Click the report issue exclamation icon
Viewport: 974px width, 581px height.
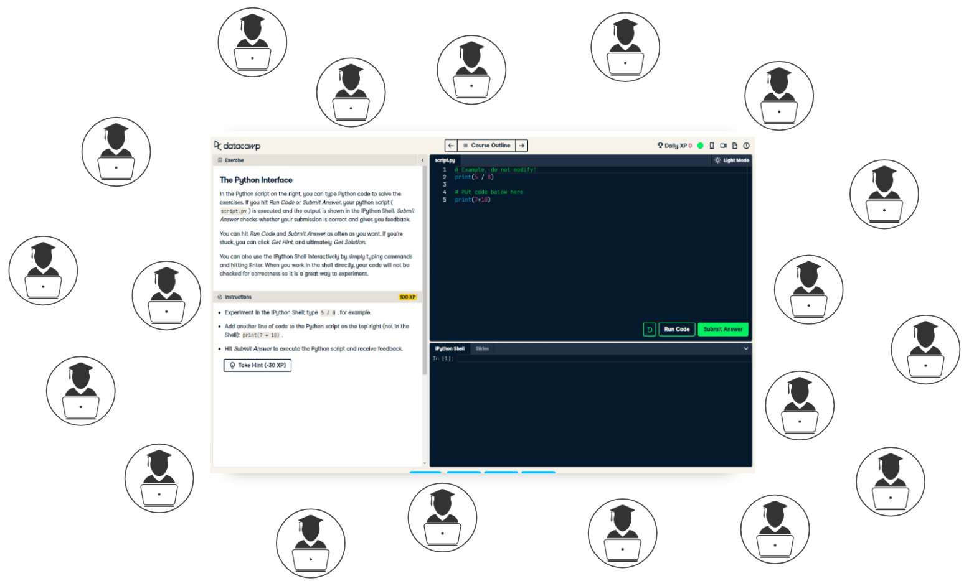tap(746, 146)
